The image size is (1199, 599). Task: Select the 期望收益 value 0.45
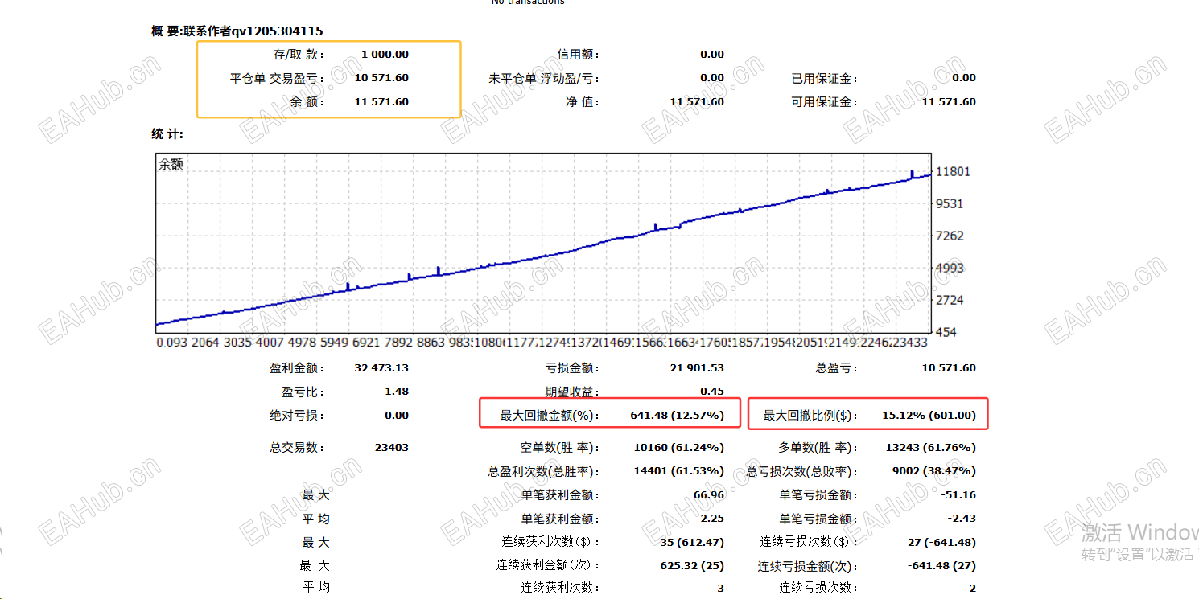(712, 392)
